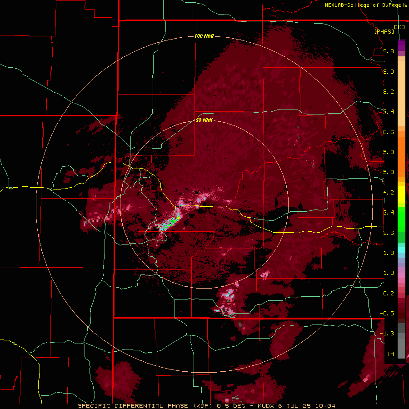Viewport: 409px width, 409px height.
Task: Select the 3.4 value on the color scale
Action: click(389, 213)
